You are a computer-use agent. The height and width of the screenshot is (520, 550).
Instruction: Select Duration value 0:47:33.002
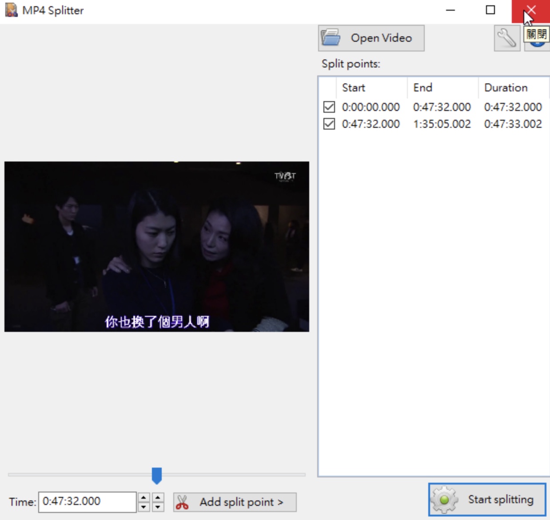pos(513,124)
